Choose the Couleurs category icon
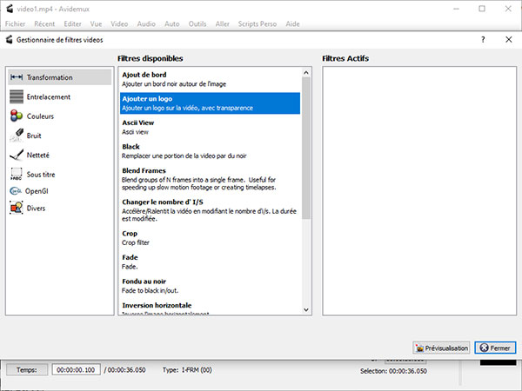This screenshot has width=522, height=391. (17, 116)
